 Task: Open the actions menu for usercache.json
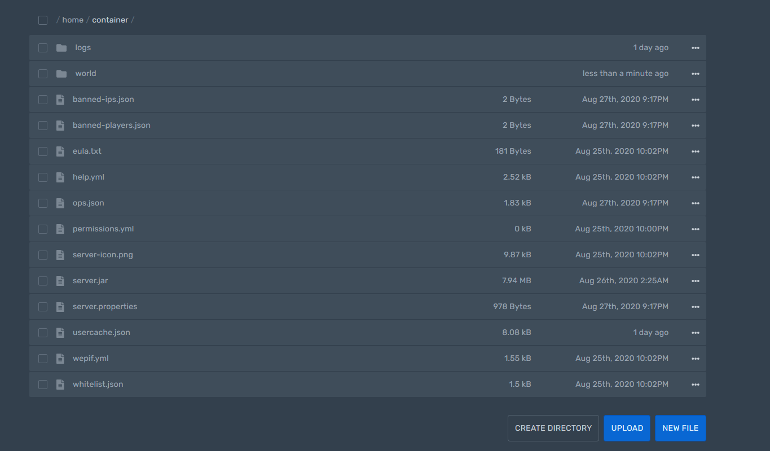(x=696, y=332)
